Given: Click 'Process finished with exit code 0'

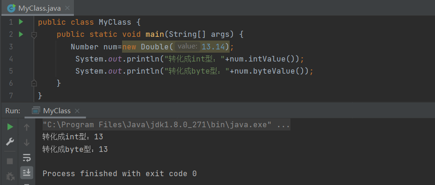Looking at the screenshot, I should 120,174.
